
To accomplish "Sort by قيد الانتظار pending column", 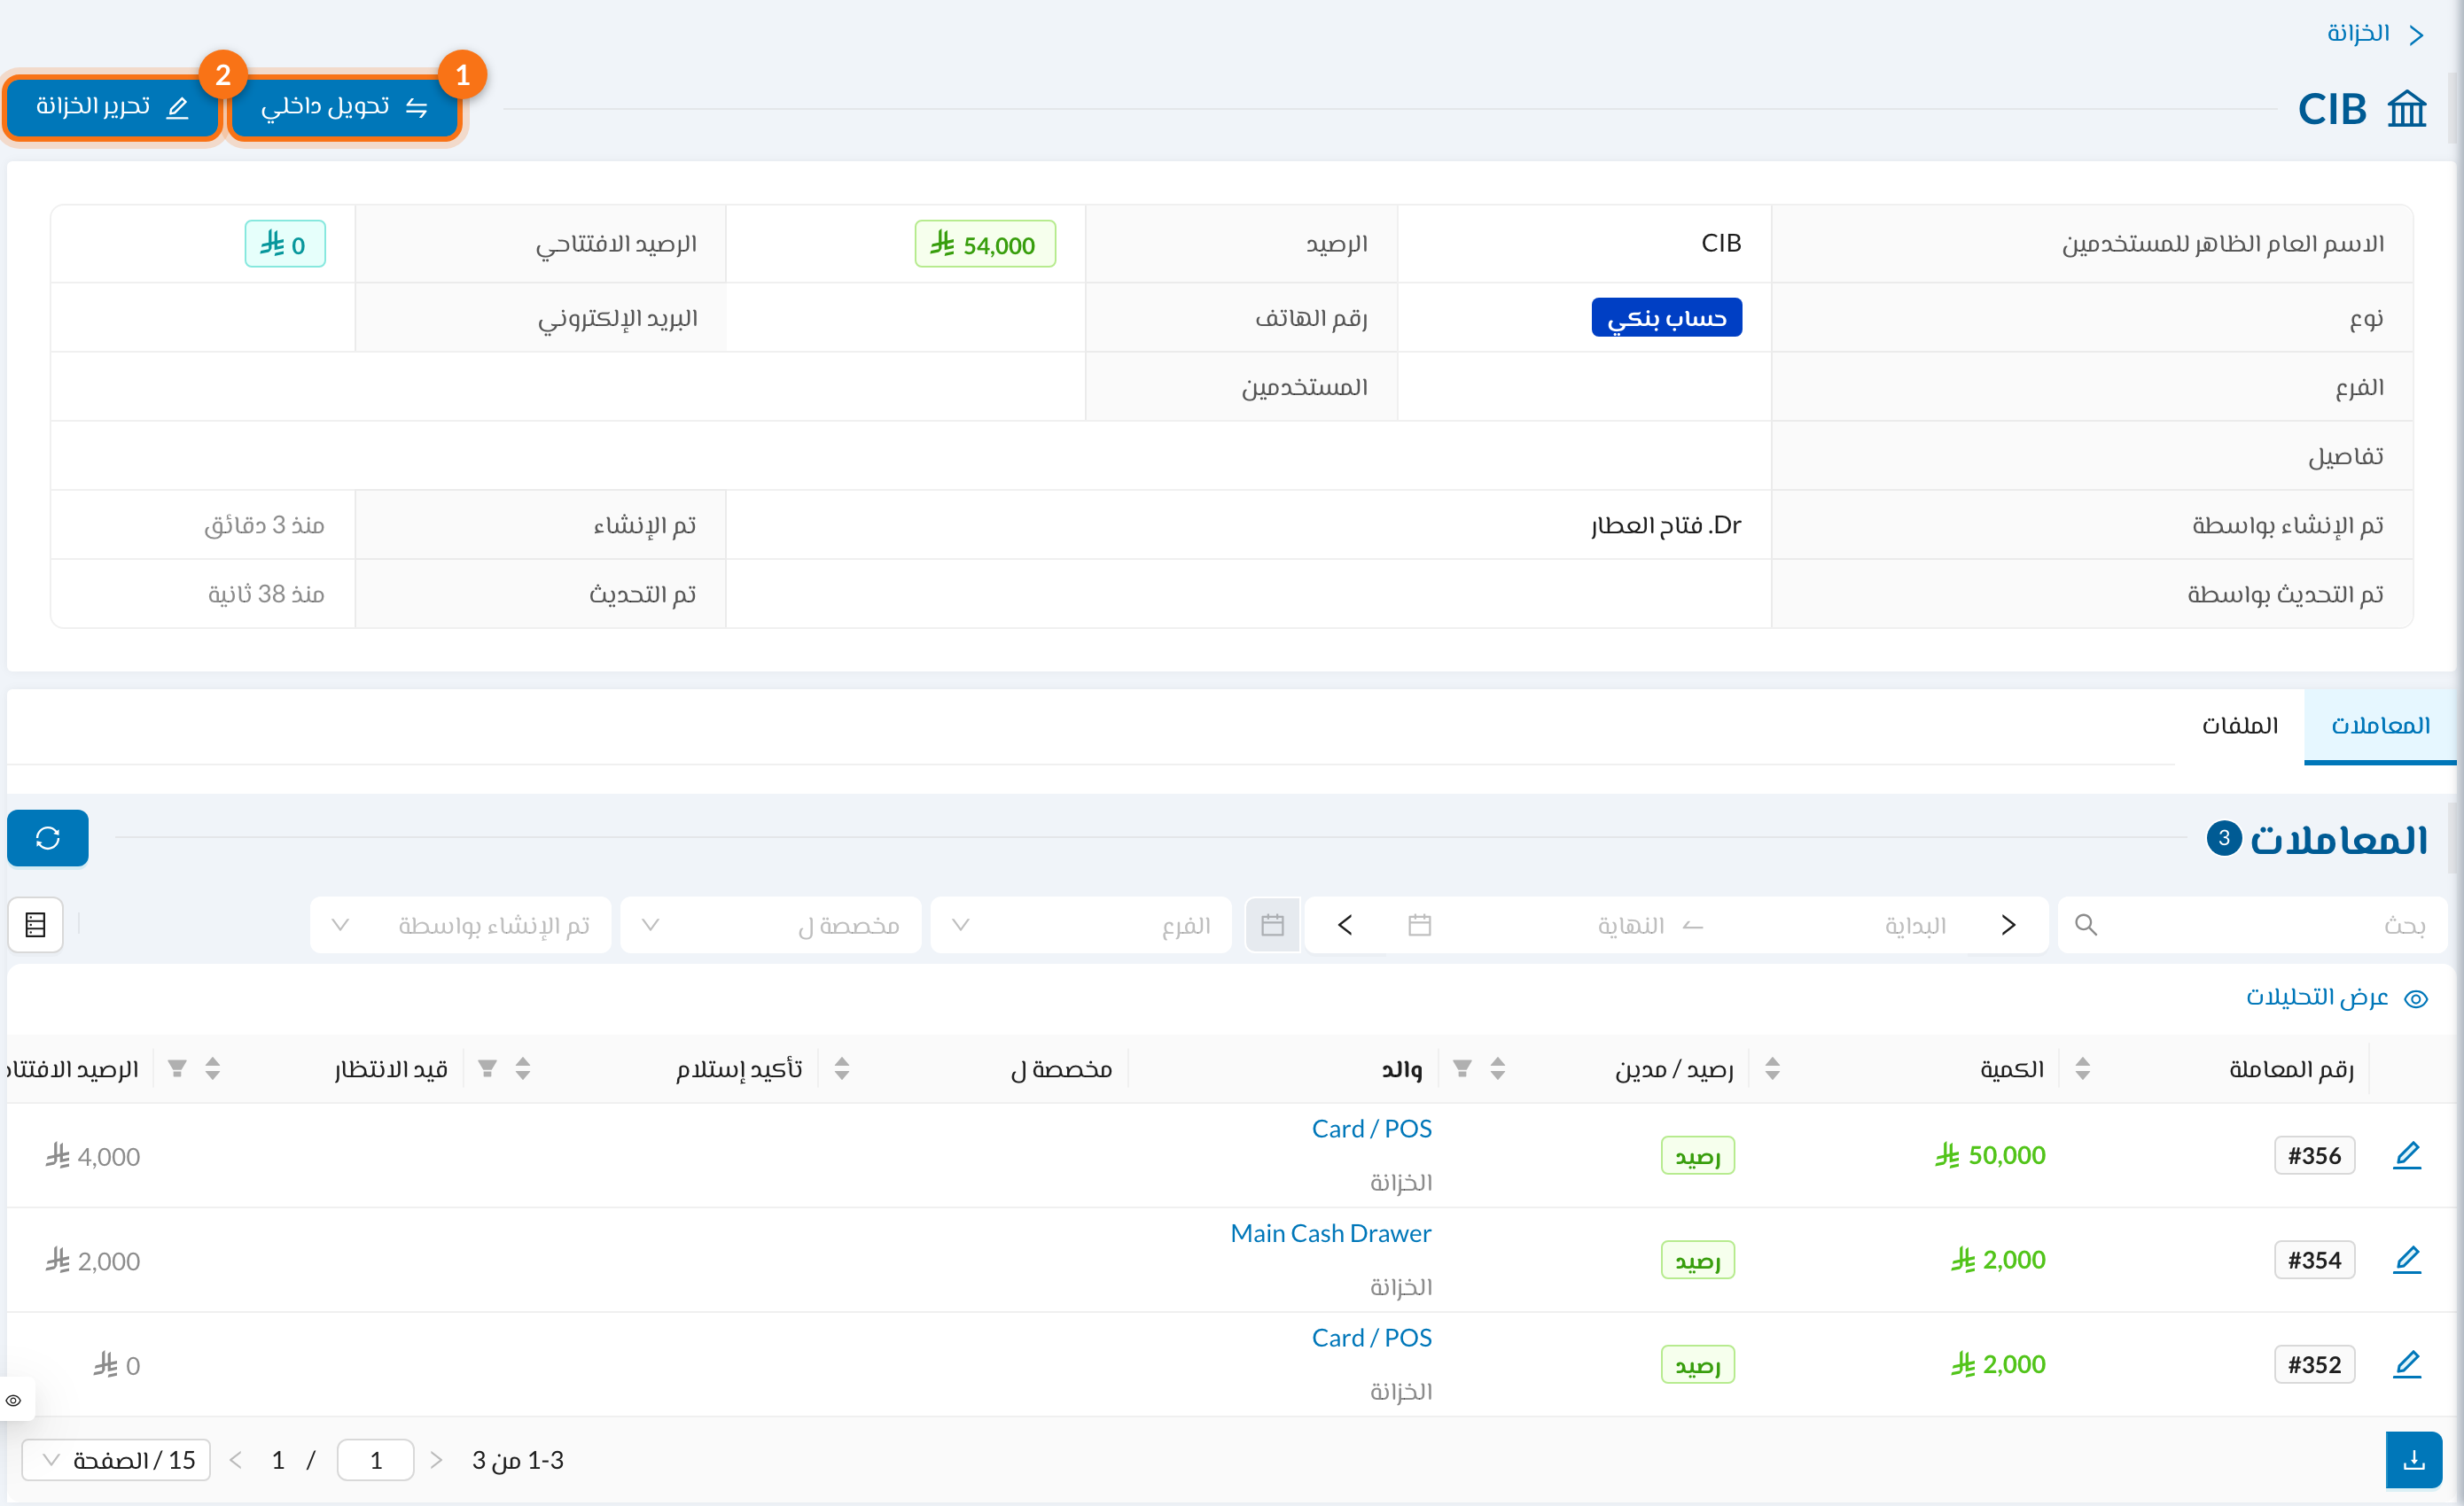I will (x=523, y=1068).
